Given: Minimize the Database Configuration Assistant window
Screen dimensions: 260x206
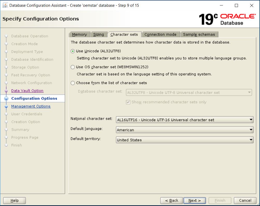Looking at the screenshot, I should click(x=221, y=5).
